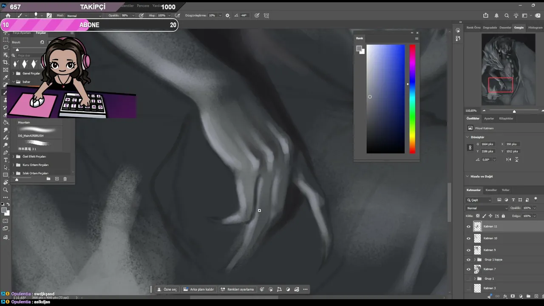Create new group folder icon in Layers panel
The image size is (544, 306).
click(x=528, y=296)
